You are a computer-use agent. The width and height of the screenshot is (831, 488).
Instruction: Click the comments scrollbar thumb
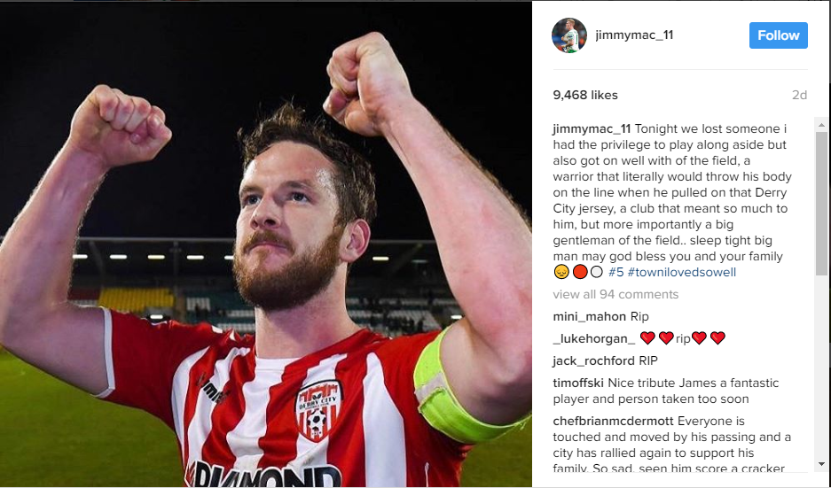tap(821, 204)
